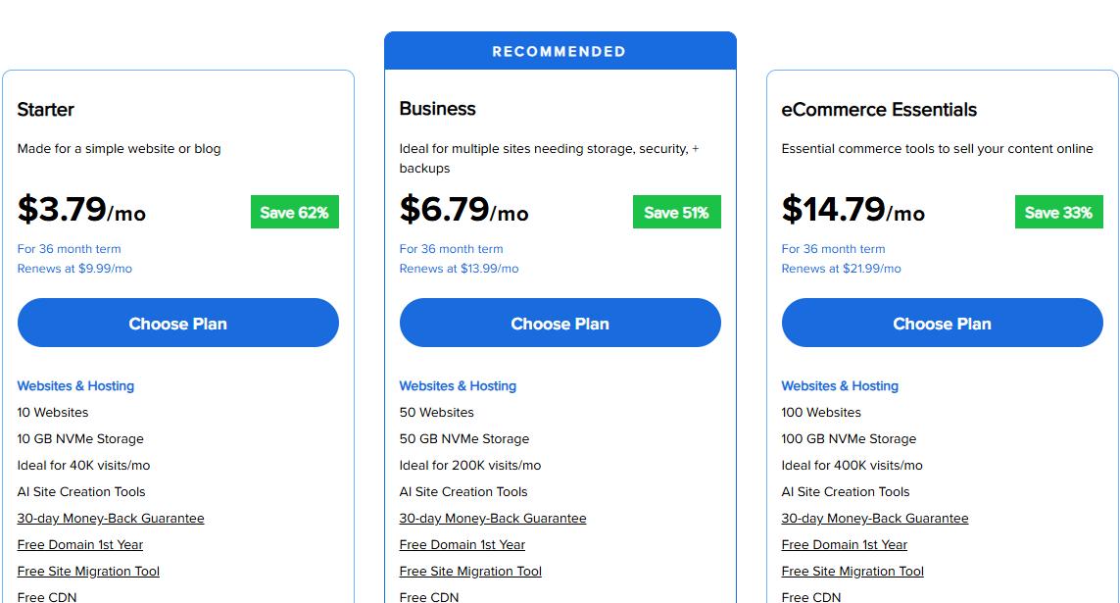The image size is (1120, 603).
Task: Click the RECOMMENDED banner above Business
Action: 560,51
